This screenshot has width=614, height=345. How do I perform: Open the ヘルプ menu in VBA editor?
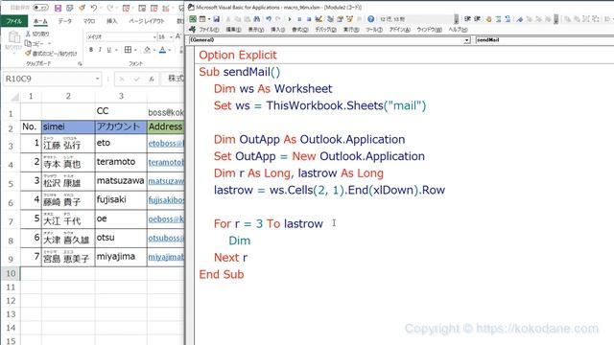pyautogui.click(x=458, y=30)
